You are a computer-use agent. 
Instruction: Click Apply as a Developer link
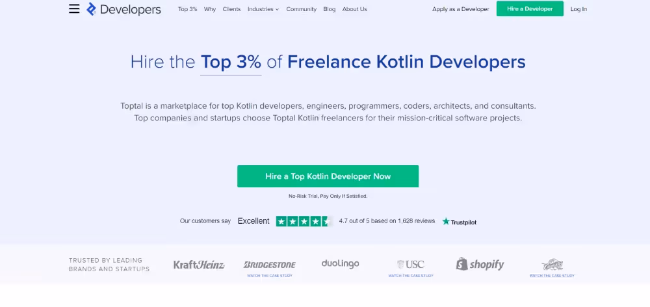tap(461, 9)
